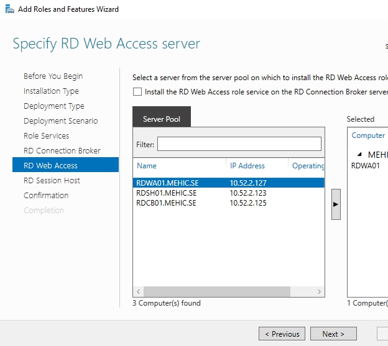Select RDCB01.MEHIC.SE server row

coord(166,203)
